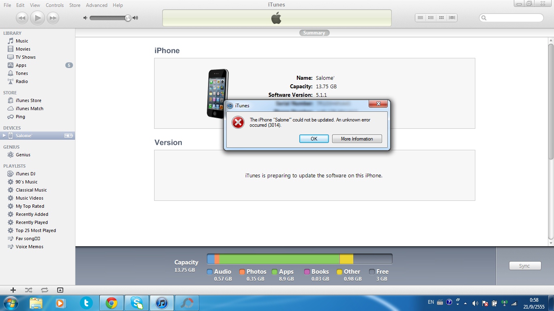The width and height of the screenshot is (554, 311).
Task: Open the Controls menu
Action: 55,5
